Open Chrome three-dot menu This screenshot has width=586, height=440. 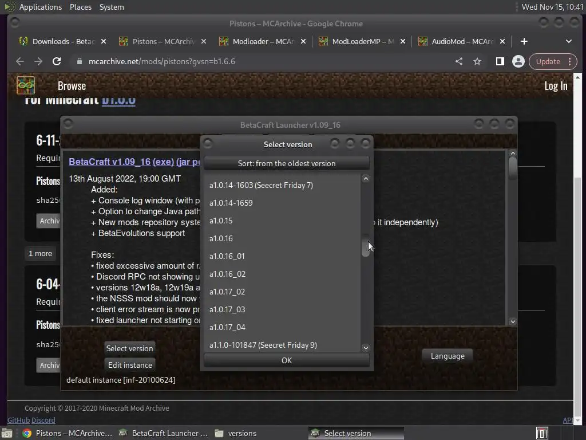[x=569, y=61]
